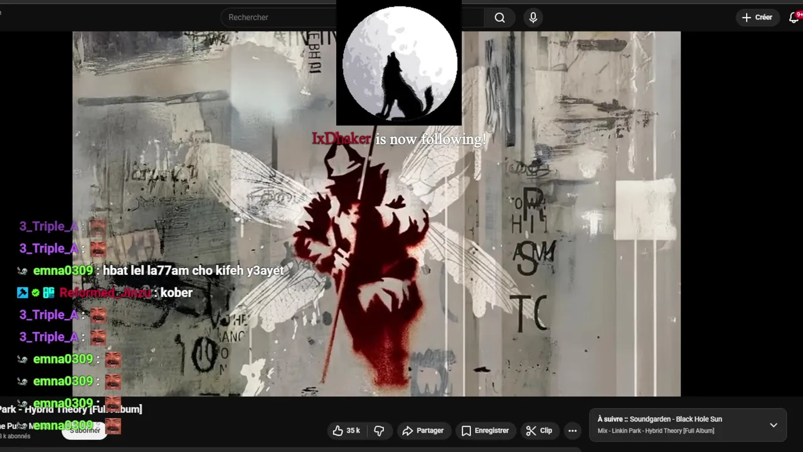Click the green verified badge beside Reformed_Jinzu

pos(36,293)
